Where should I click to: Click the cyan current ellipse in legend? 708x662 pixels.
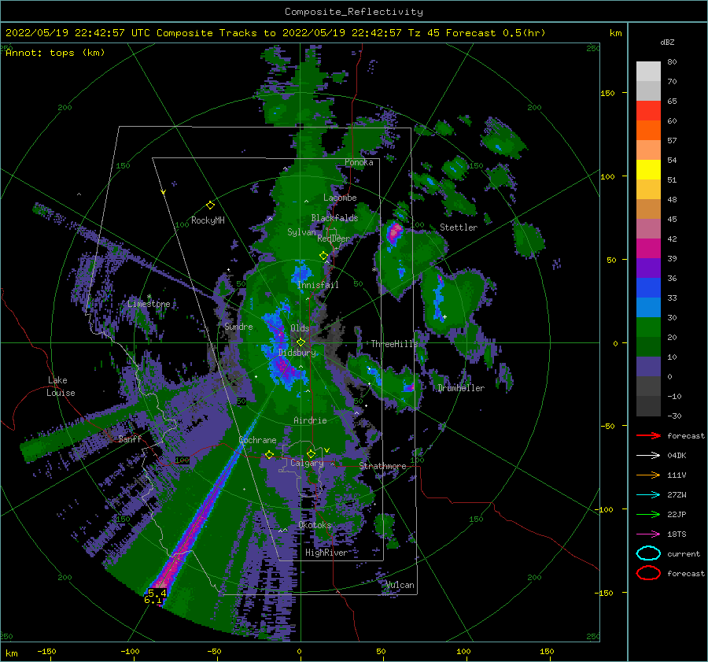(x=648, y=553)
